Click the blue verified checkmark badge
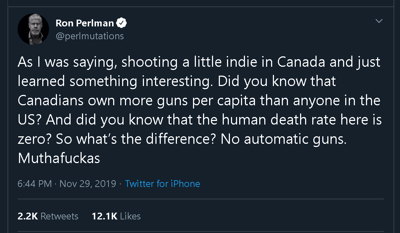 [122, 23]
